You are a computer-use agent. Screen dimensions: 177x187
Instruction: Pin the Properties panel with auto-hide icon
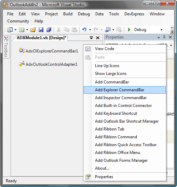pos(164,37)
